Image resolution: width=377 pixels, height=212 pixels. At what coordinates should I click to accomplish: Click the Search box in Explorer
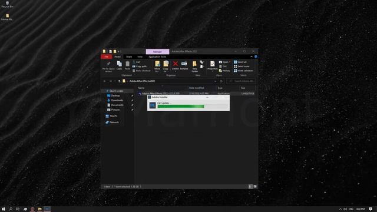241,81
